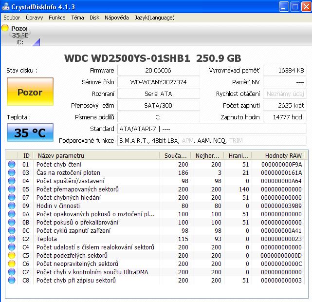This screenshot has width=312, height=302.
Task: Click the Neznámý údaj rotation rate field
Action: click(285, 94)
